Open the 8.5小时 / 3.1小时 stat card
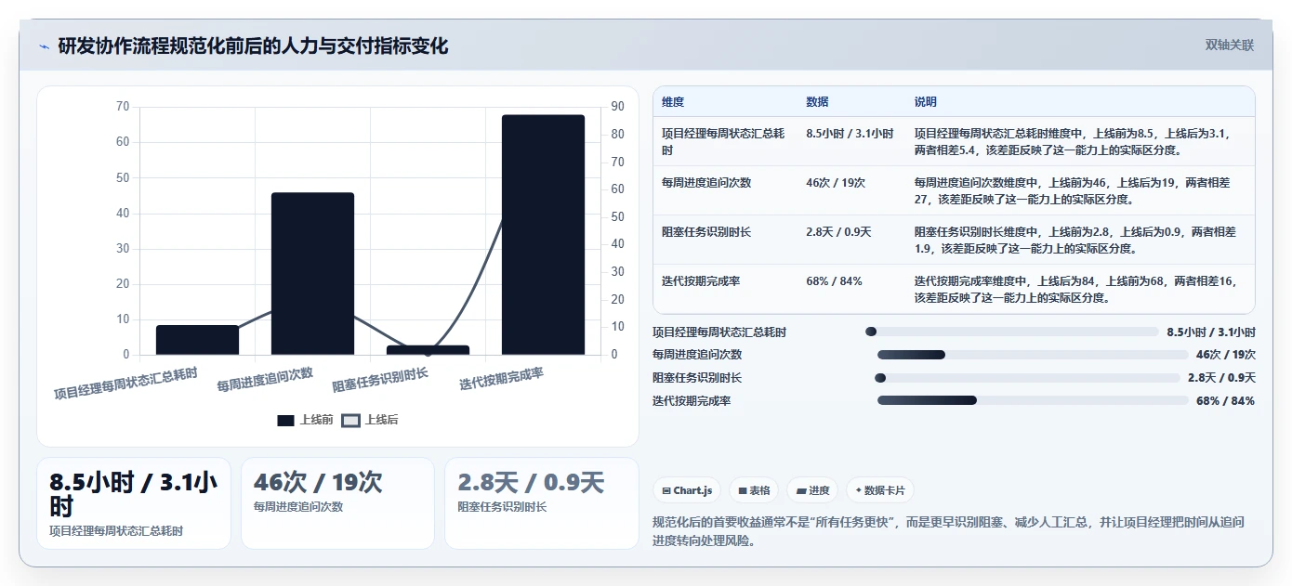 click(134, 503)
